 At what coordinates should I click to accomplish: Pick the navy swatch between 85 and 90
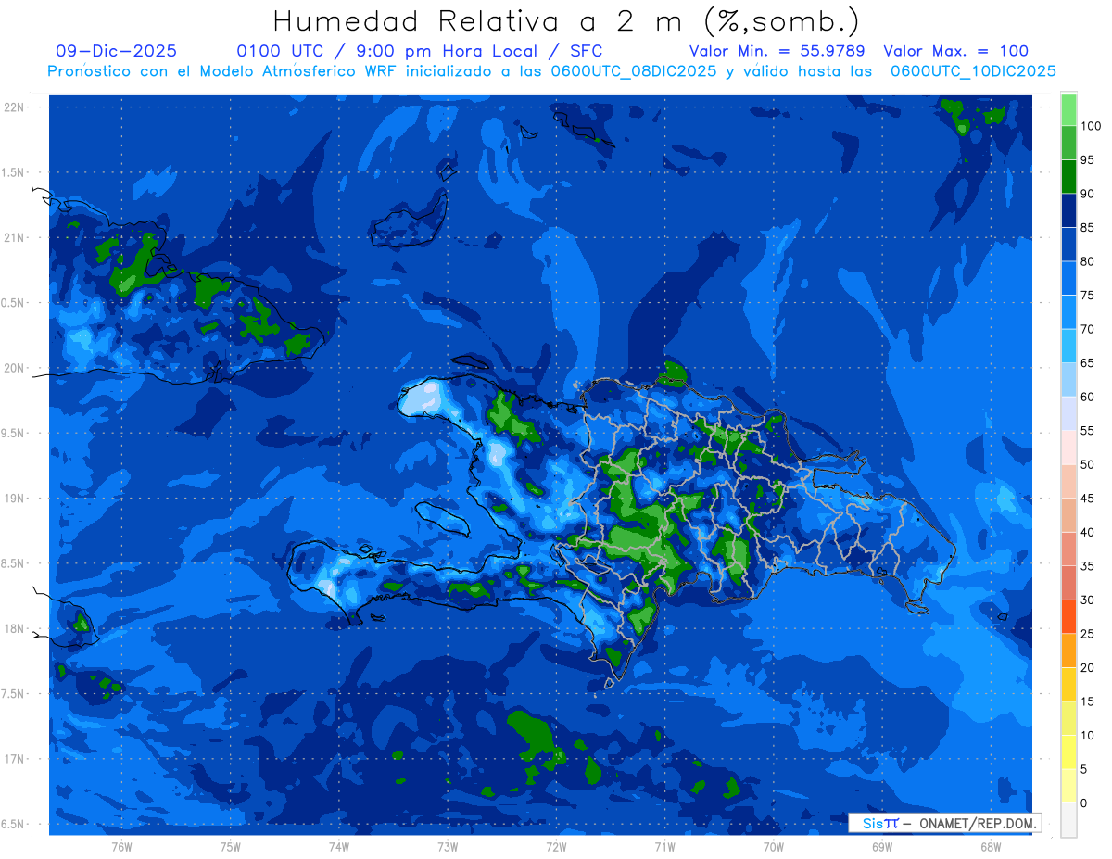(1068, 210)
